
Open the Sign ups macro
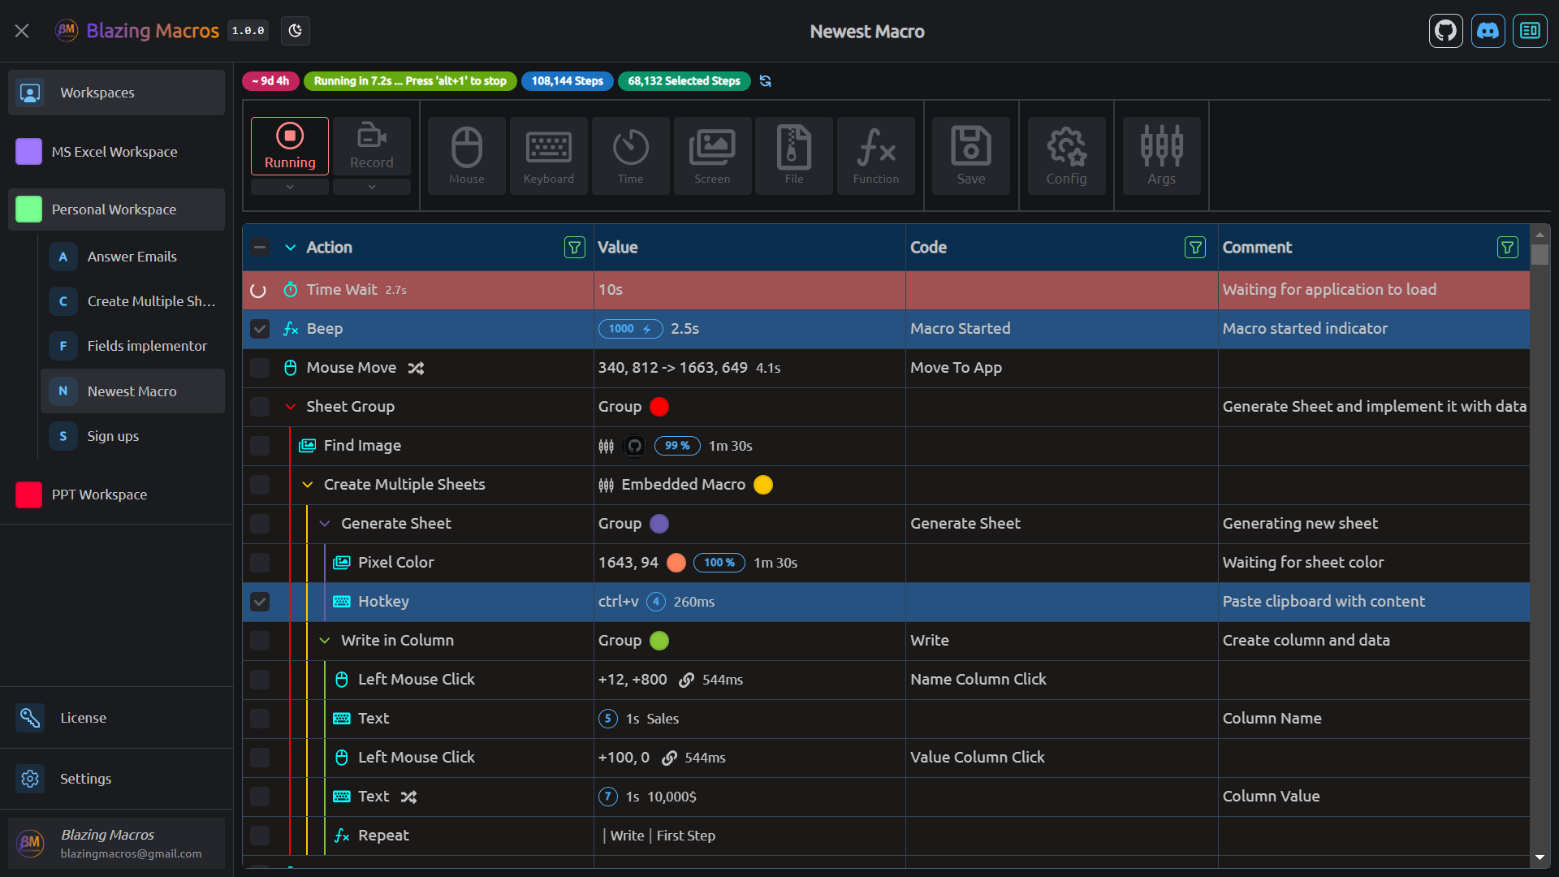click(x=114, y=436)
